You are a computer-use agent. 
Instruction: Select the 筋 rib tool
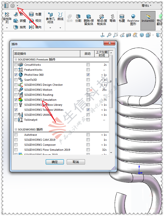click(x=18, y=14)
